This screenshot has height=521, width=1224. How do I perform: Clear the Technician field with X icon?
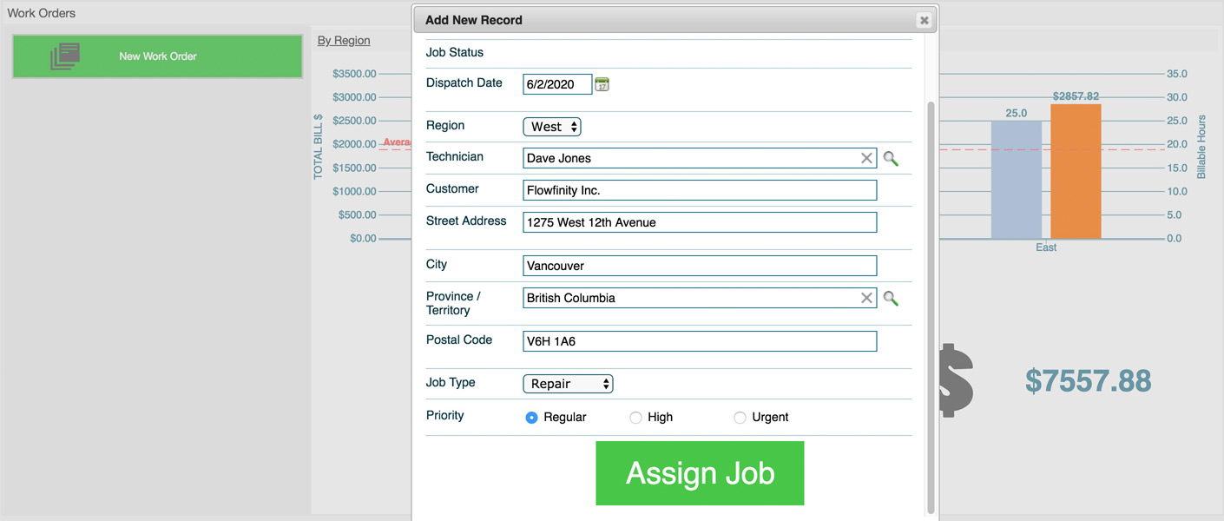click(866, 158)
